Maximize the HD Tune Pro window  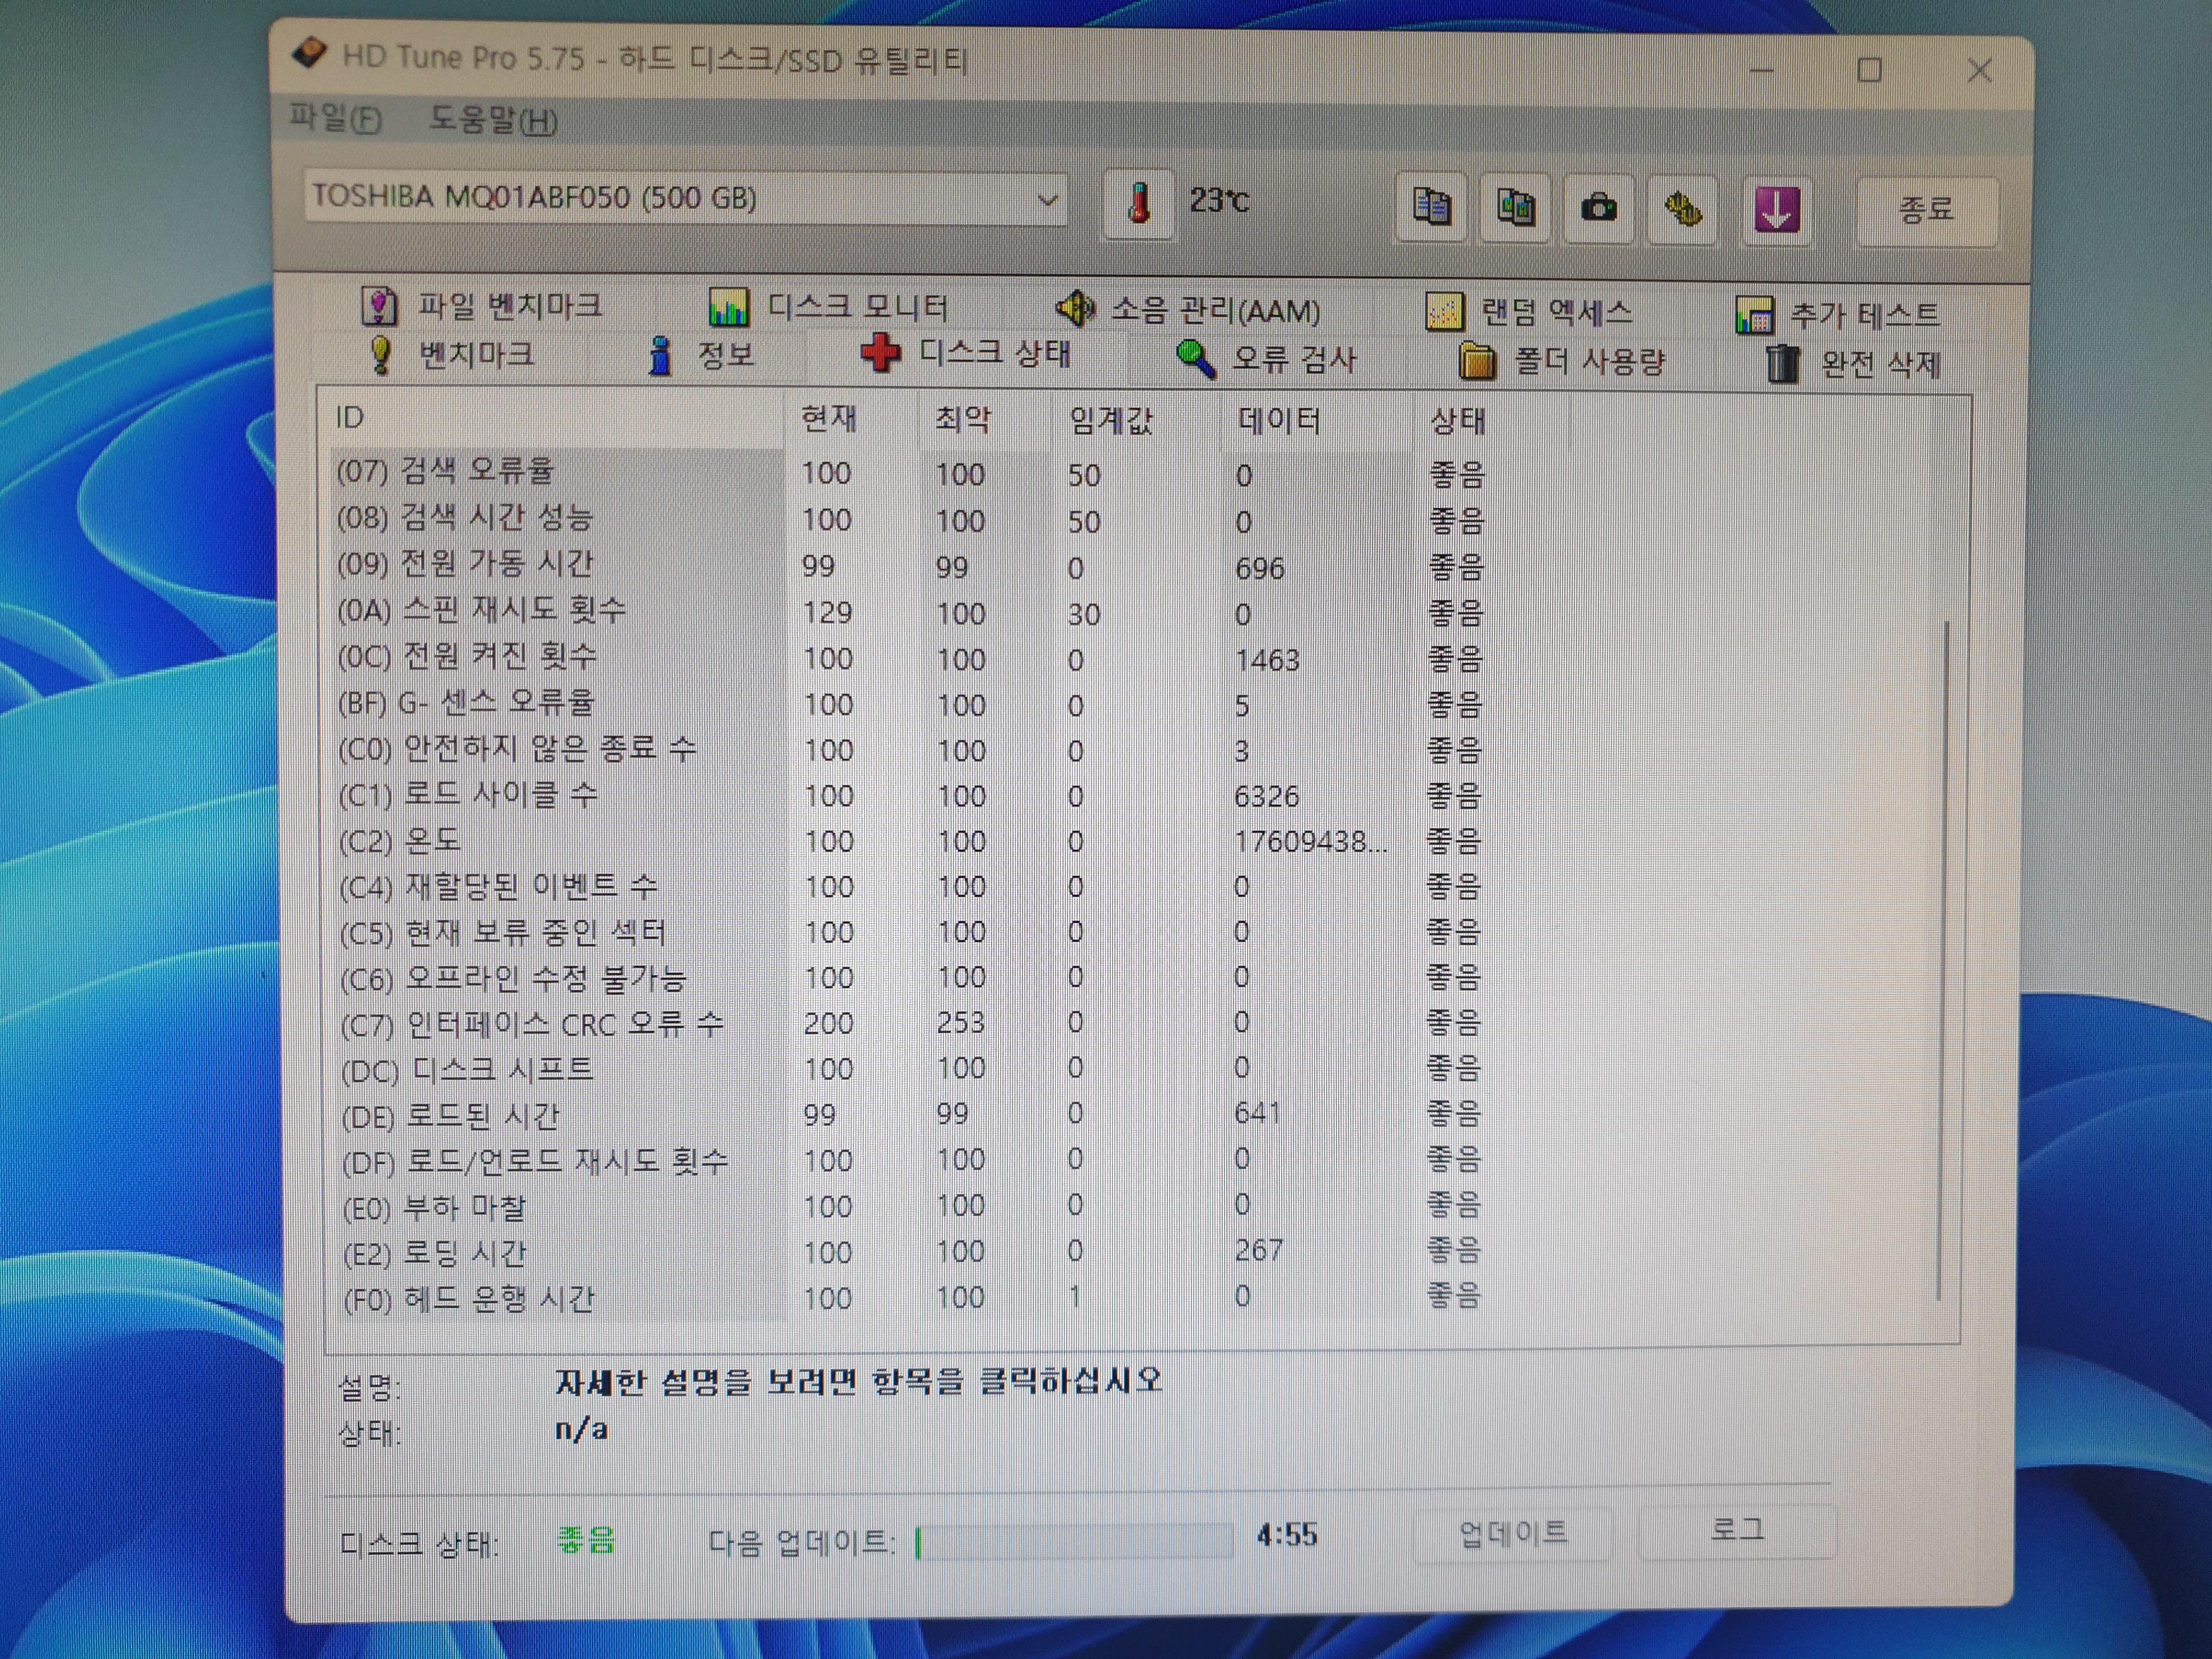click(1869, 70)
